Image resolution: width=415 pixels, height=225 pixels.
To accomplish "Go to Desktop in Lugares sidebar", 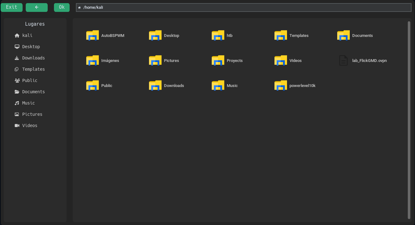I will point(31,47).
